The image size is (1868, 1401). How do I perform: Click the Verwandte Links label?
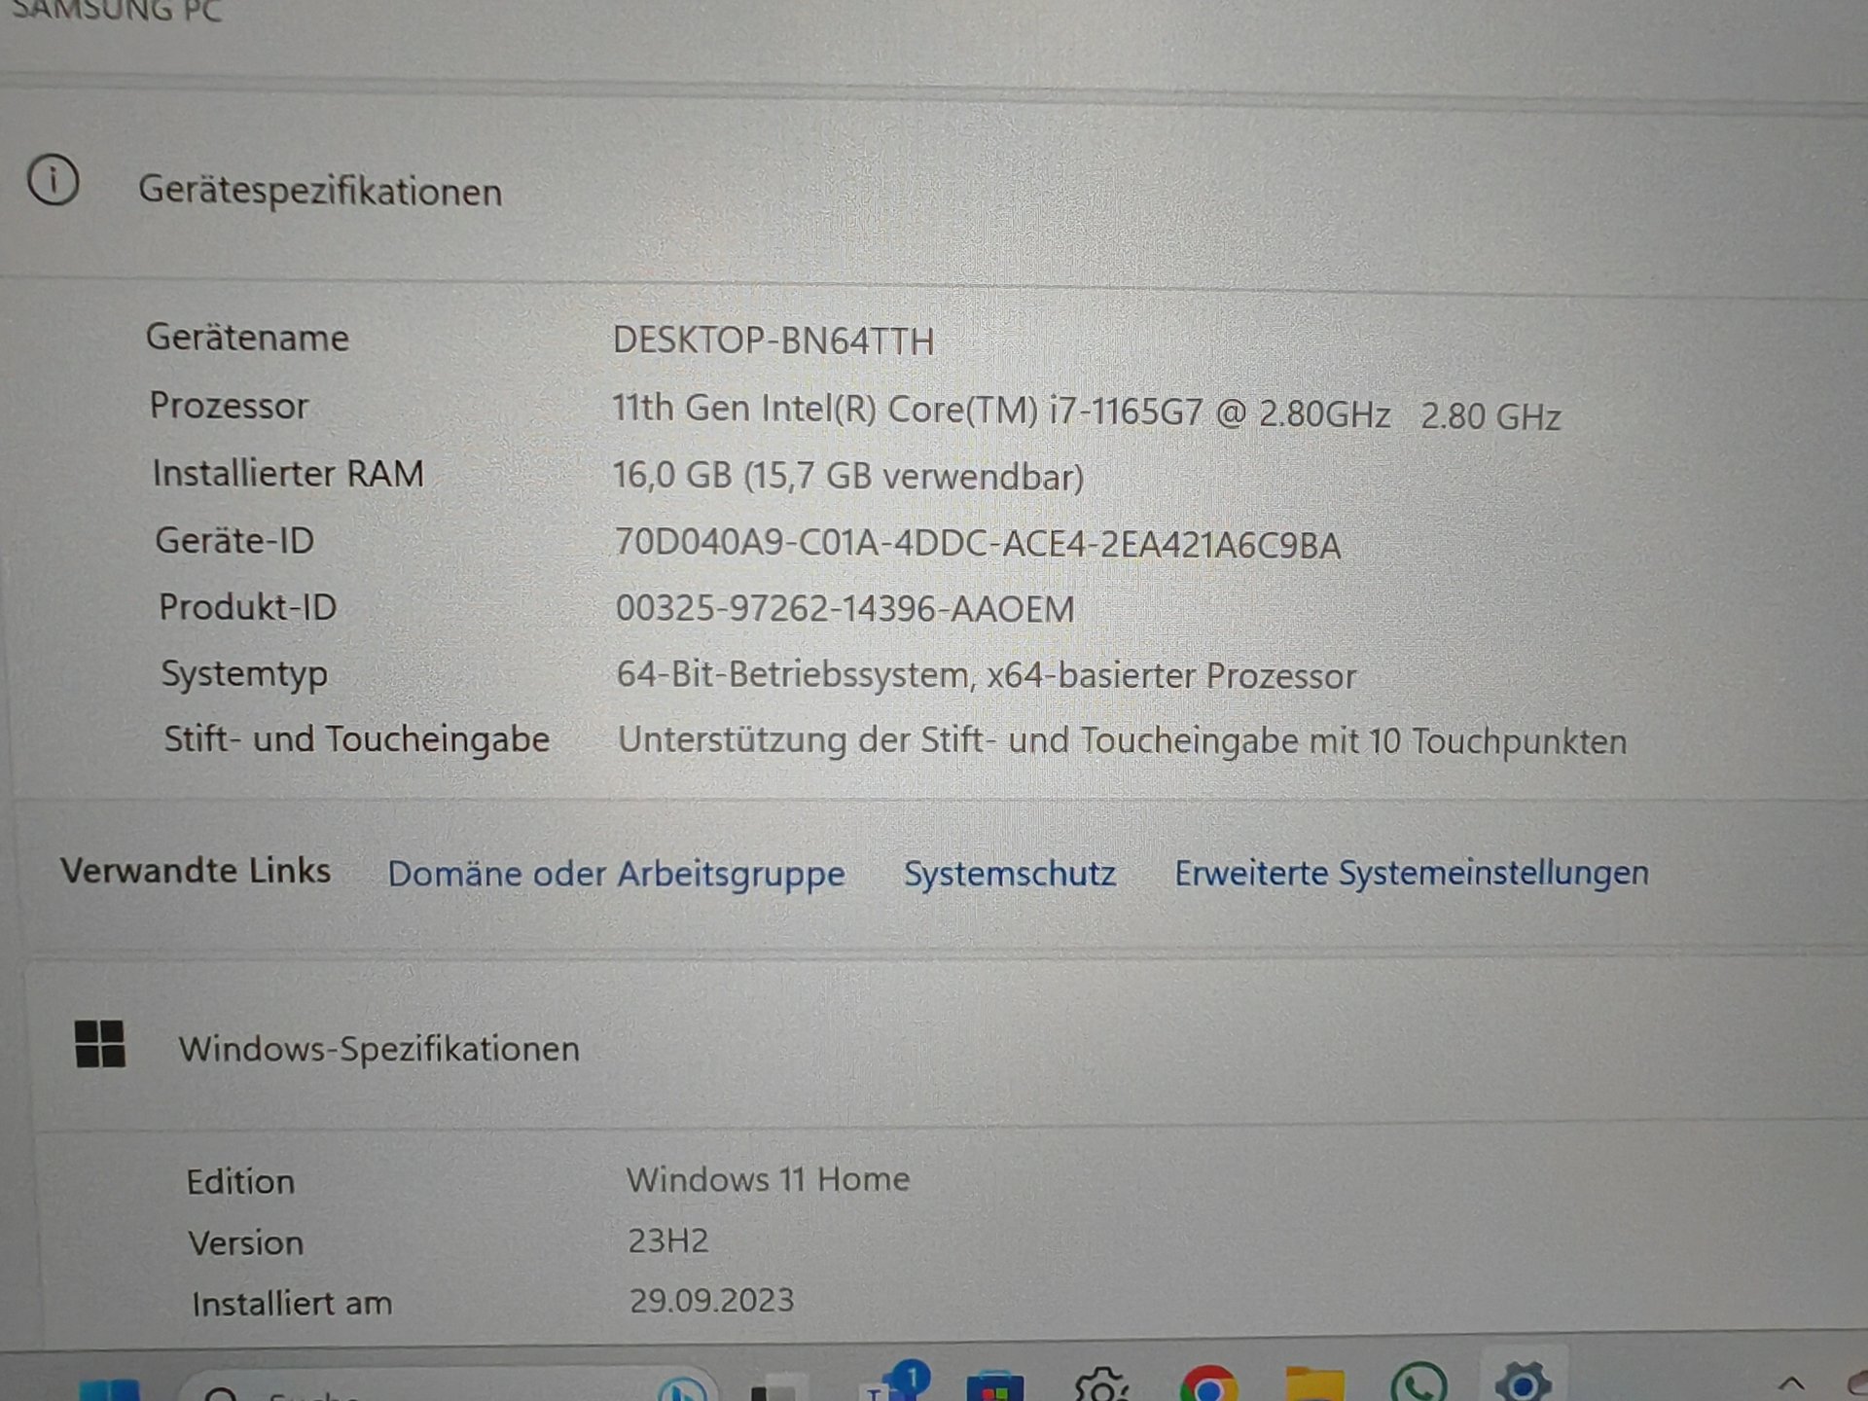tap(196, 870)
